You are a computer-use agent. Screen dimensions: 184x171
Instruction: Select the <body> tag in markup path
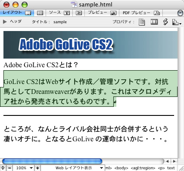coord(122,168)
